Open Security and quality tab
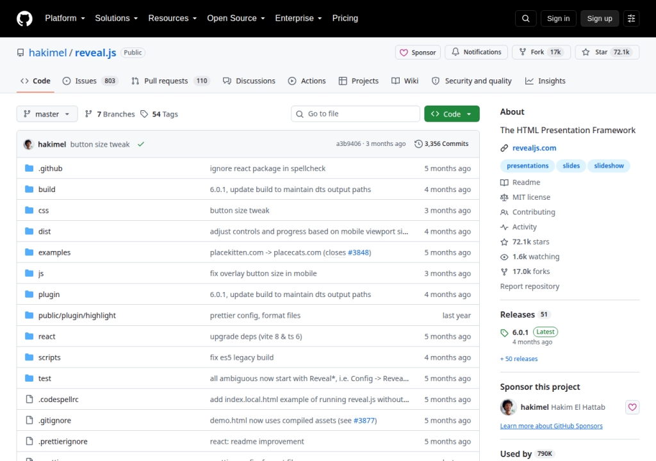Screen dimensions: 656x461 pyautogui.click(x=471, y=81)
